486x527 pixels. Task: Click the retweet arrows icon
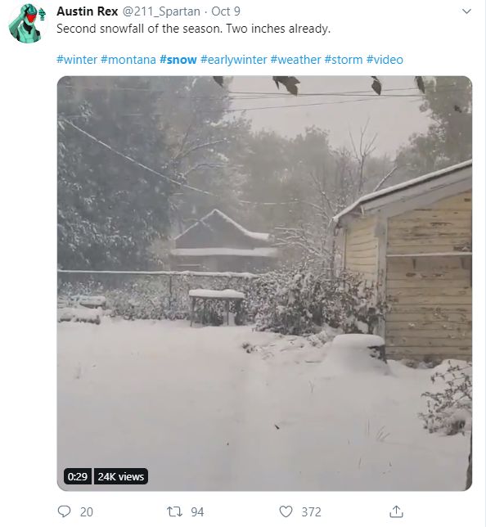175,511
